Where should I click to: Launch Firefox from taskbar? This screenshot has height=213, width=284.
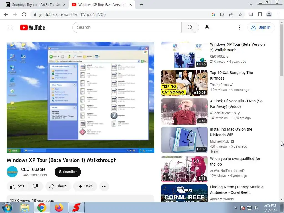59,208
